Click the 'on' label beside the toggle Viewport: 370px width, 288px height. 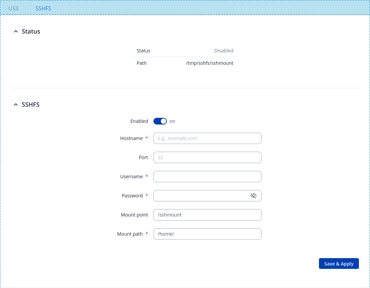click(172, 121)
